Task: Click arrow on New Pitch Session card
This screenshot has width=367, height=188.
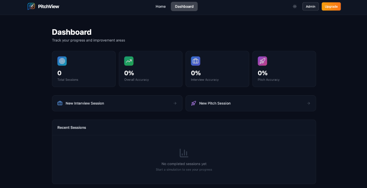Action: tap(309, 103)
